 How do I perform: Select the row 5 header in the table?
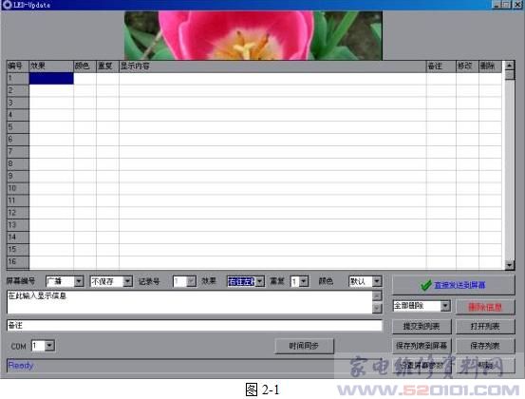(18, 127)
